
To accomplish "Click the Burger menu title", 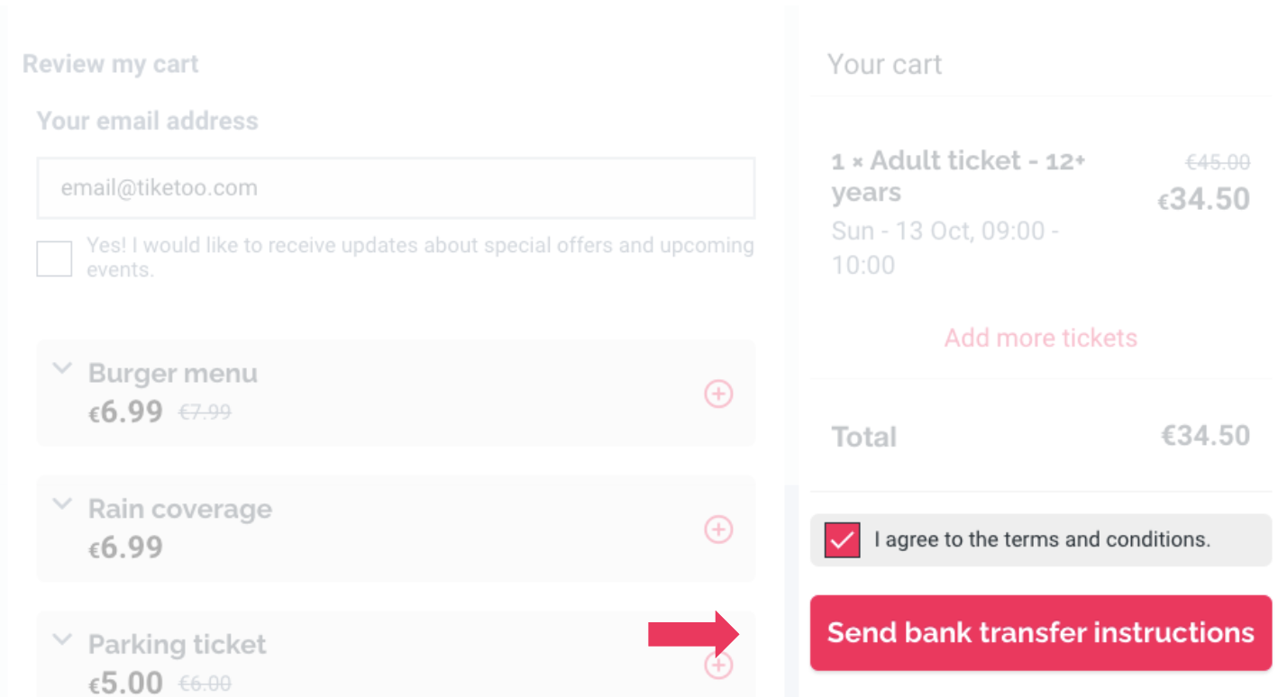I will click(x=173, y=374).
